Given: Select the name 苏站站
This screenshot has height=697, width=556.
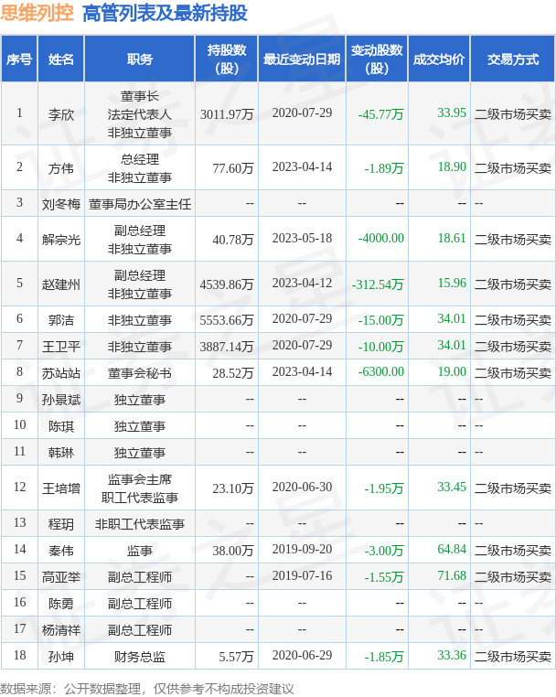Looking at the screenshot, I should (x=61, y=373).
